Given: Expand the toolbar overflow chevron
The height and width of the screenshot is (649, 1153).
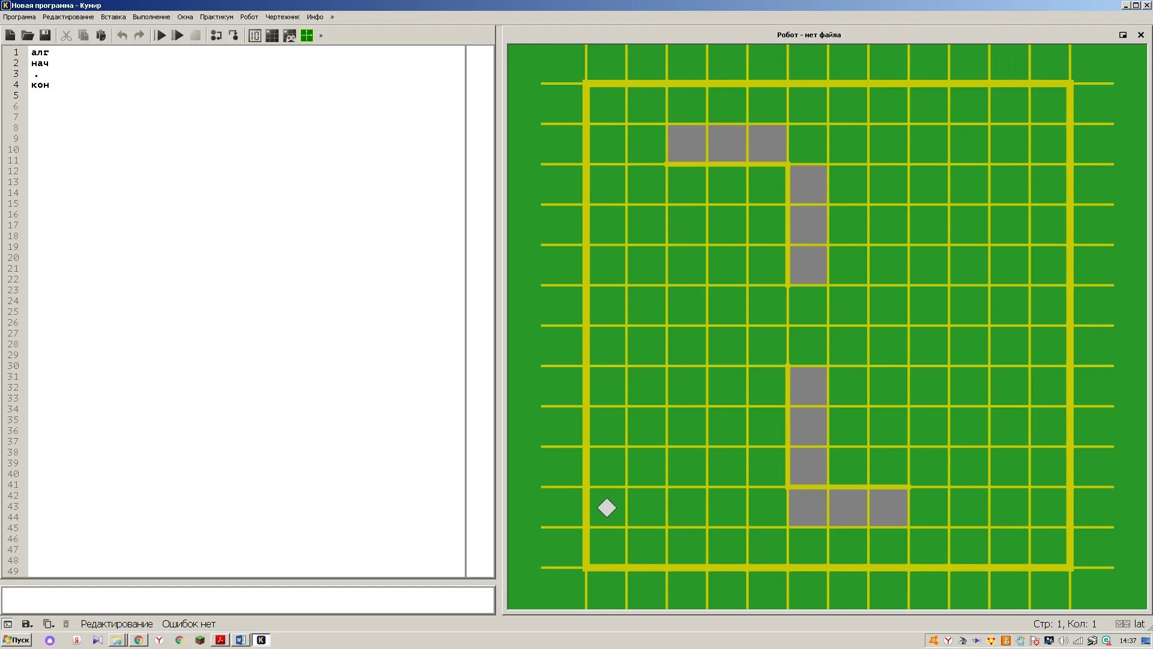Looking at the screenshot, I should click(321, 35).
